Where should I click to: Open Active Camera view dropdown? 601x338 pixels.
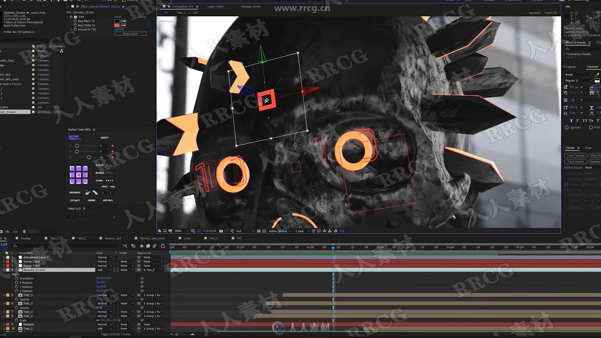coord(280,231)
